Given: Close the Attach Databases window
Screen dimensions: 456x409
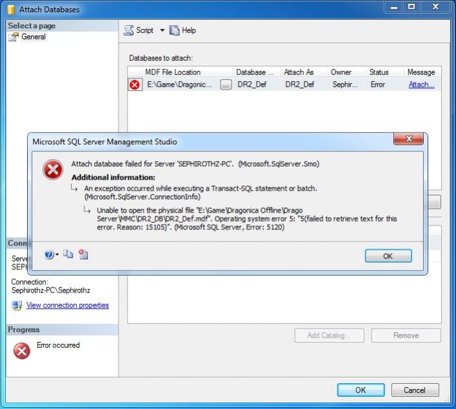Looking at the screenshot, I should pos(435,6).
